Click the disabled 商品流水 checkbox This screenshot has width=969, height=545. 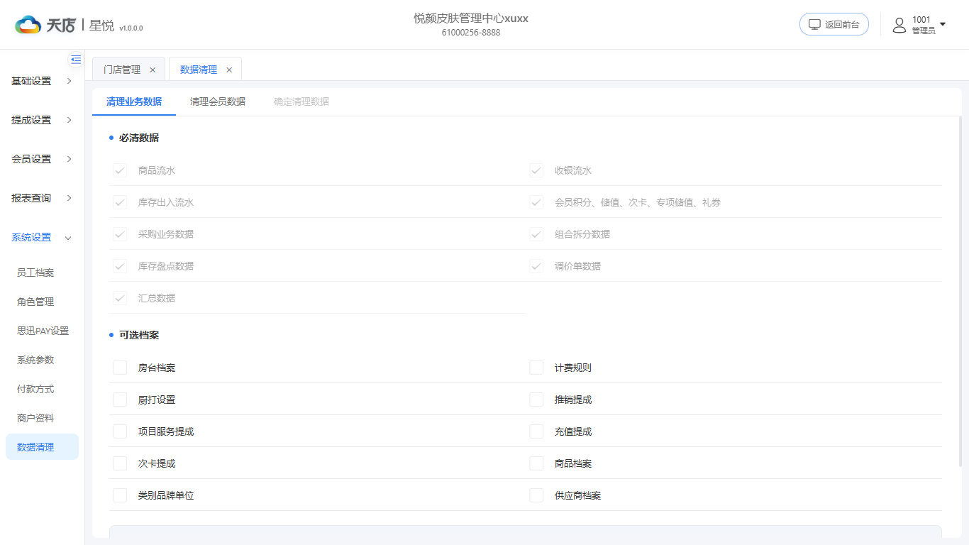point(120,170)
